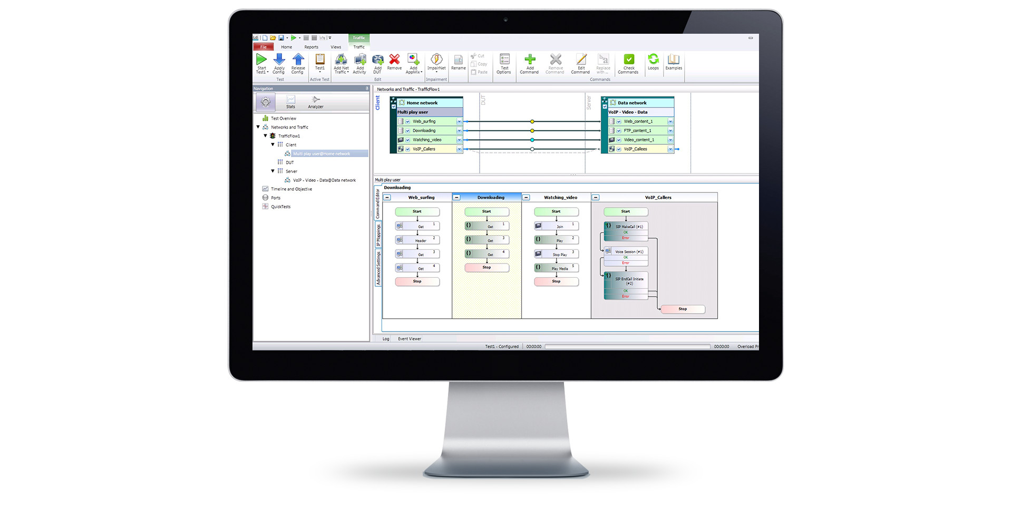Click the Start Test1 green play icon
This screenshot has height=506, width=1012.
click(x=261, y=60)
